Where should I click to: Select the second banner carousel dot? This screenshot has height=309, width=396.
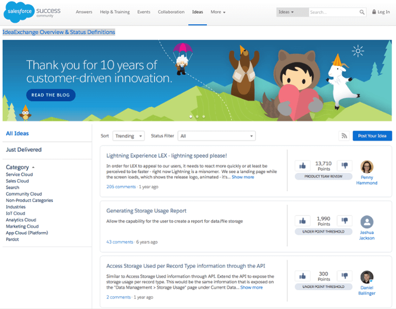coord(197,117)
